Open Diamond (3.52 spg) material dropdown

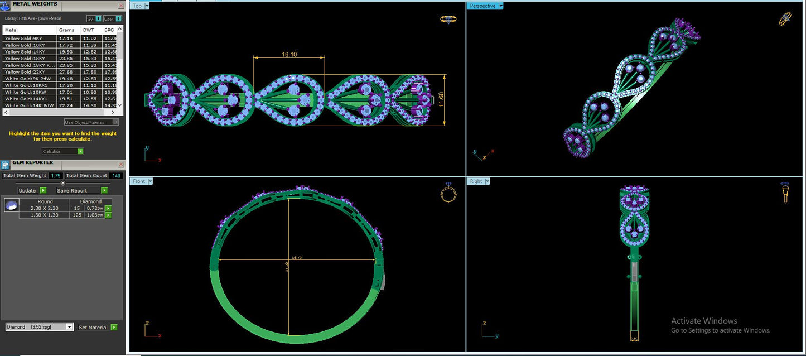[x=69, y=327]
